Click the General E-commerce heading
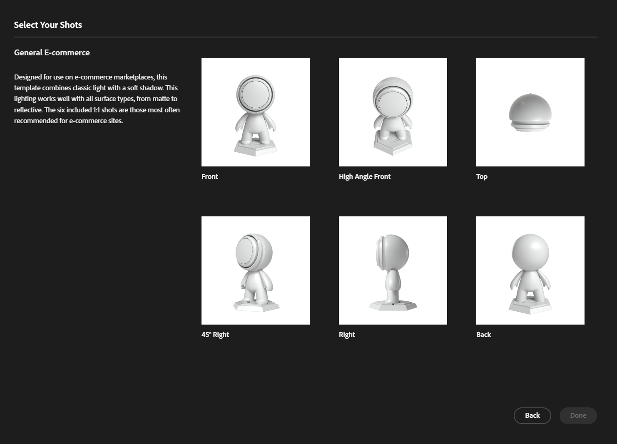Screen dimensions: 617x444 tap(52, 52)
